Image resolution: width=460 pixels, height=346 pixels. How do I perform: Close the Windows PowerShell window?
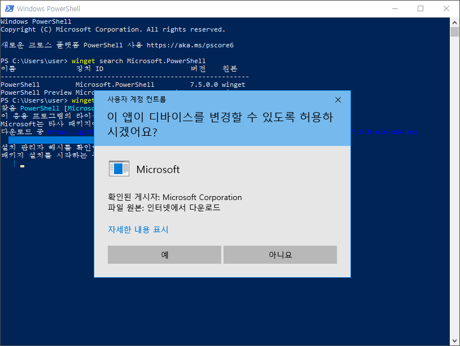pyautogui.click(x=446, y=8)
